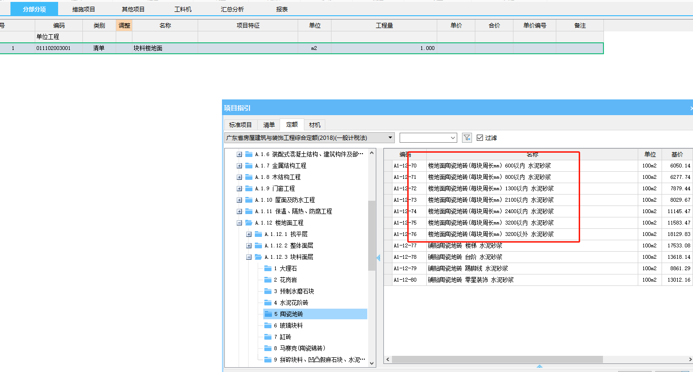Open the 其他项目 tab

pos(133,9)
